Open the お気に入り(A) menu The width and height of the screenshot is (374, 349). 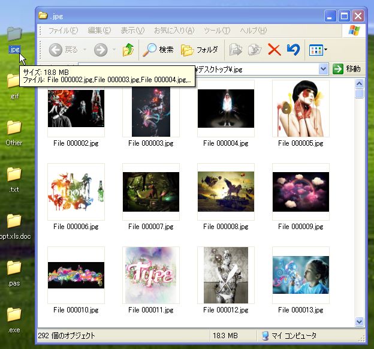coord(174,31)
